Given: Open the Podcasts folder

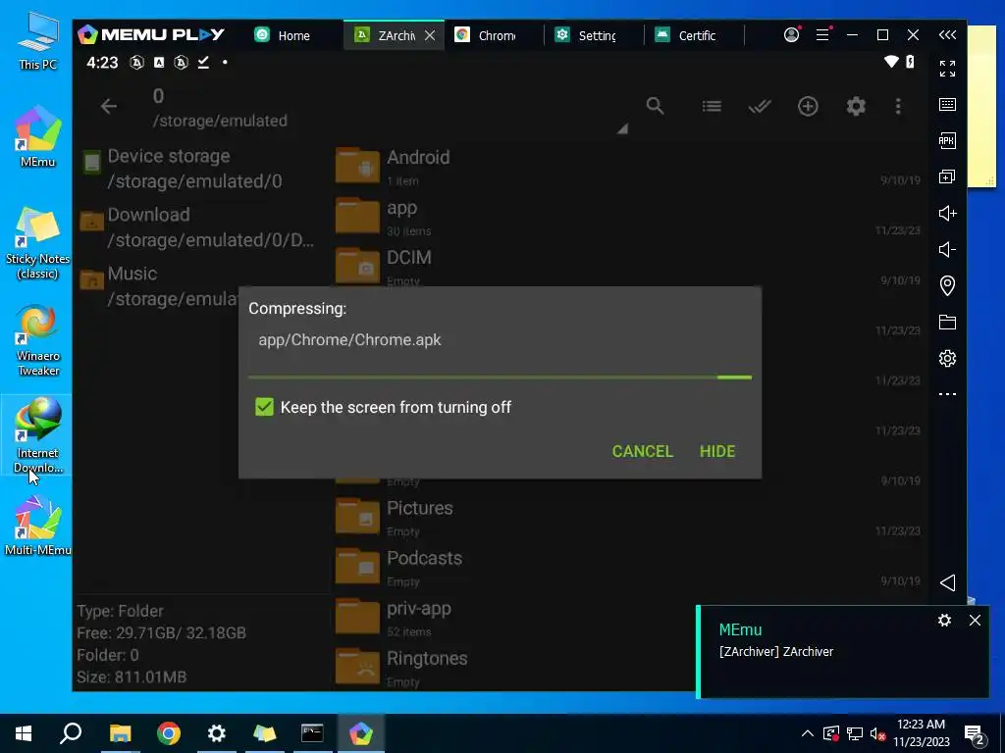Looking at the screenshot, I should 628,568.
